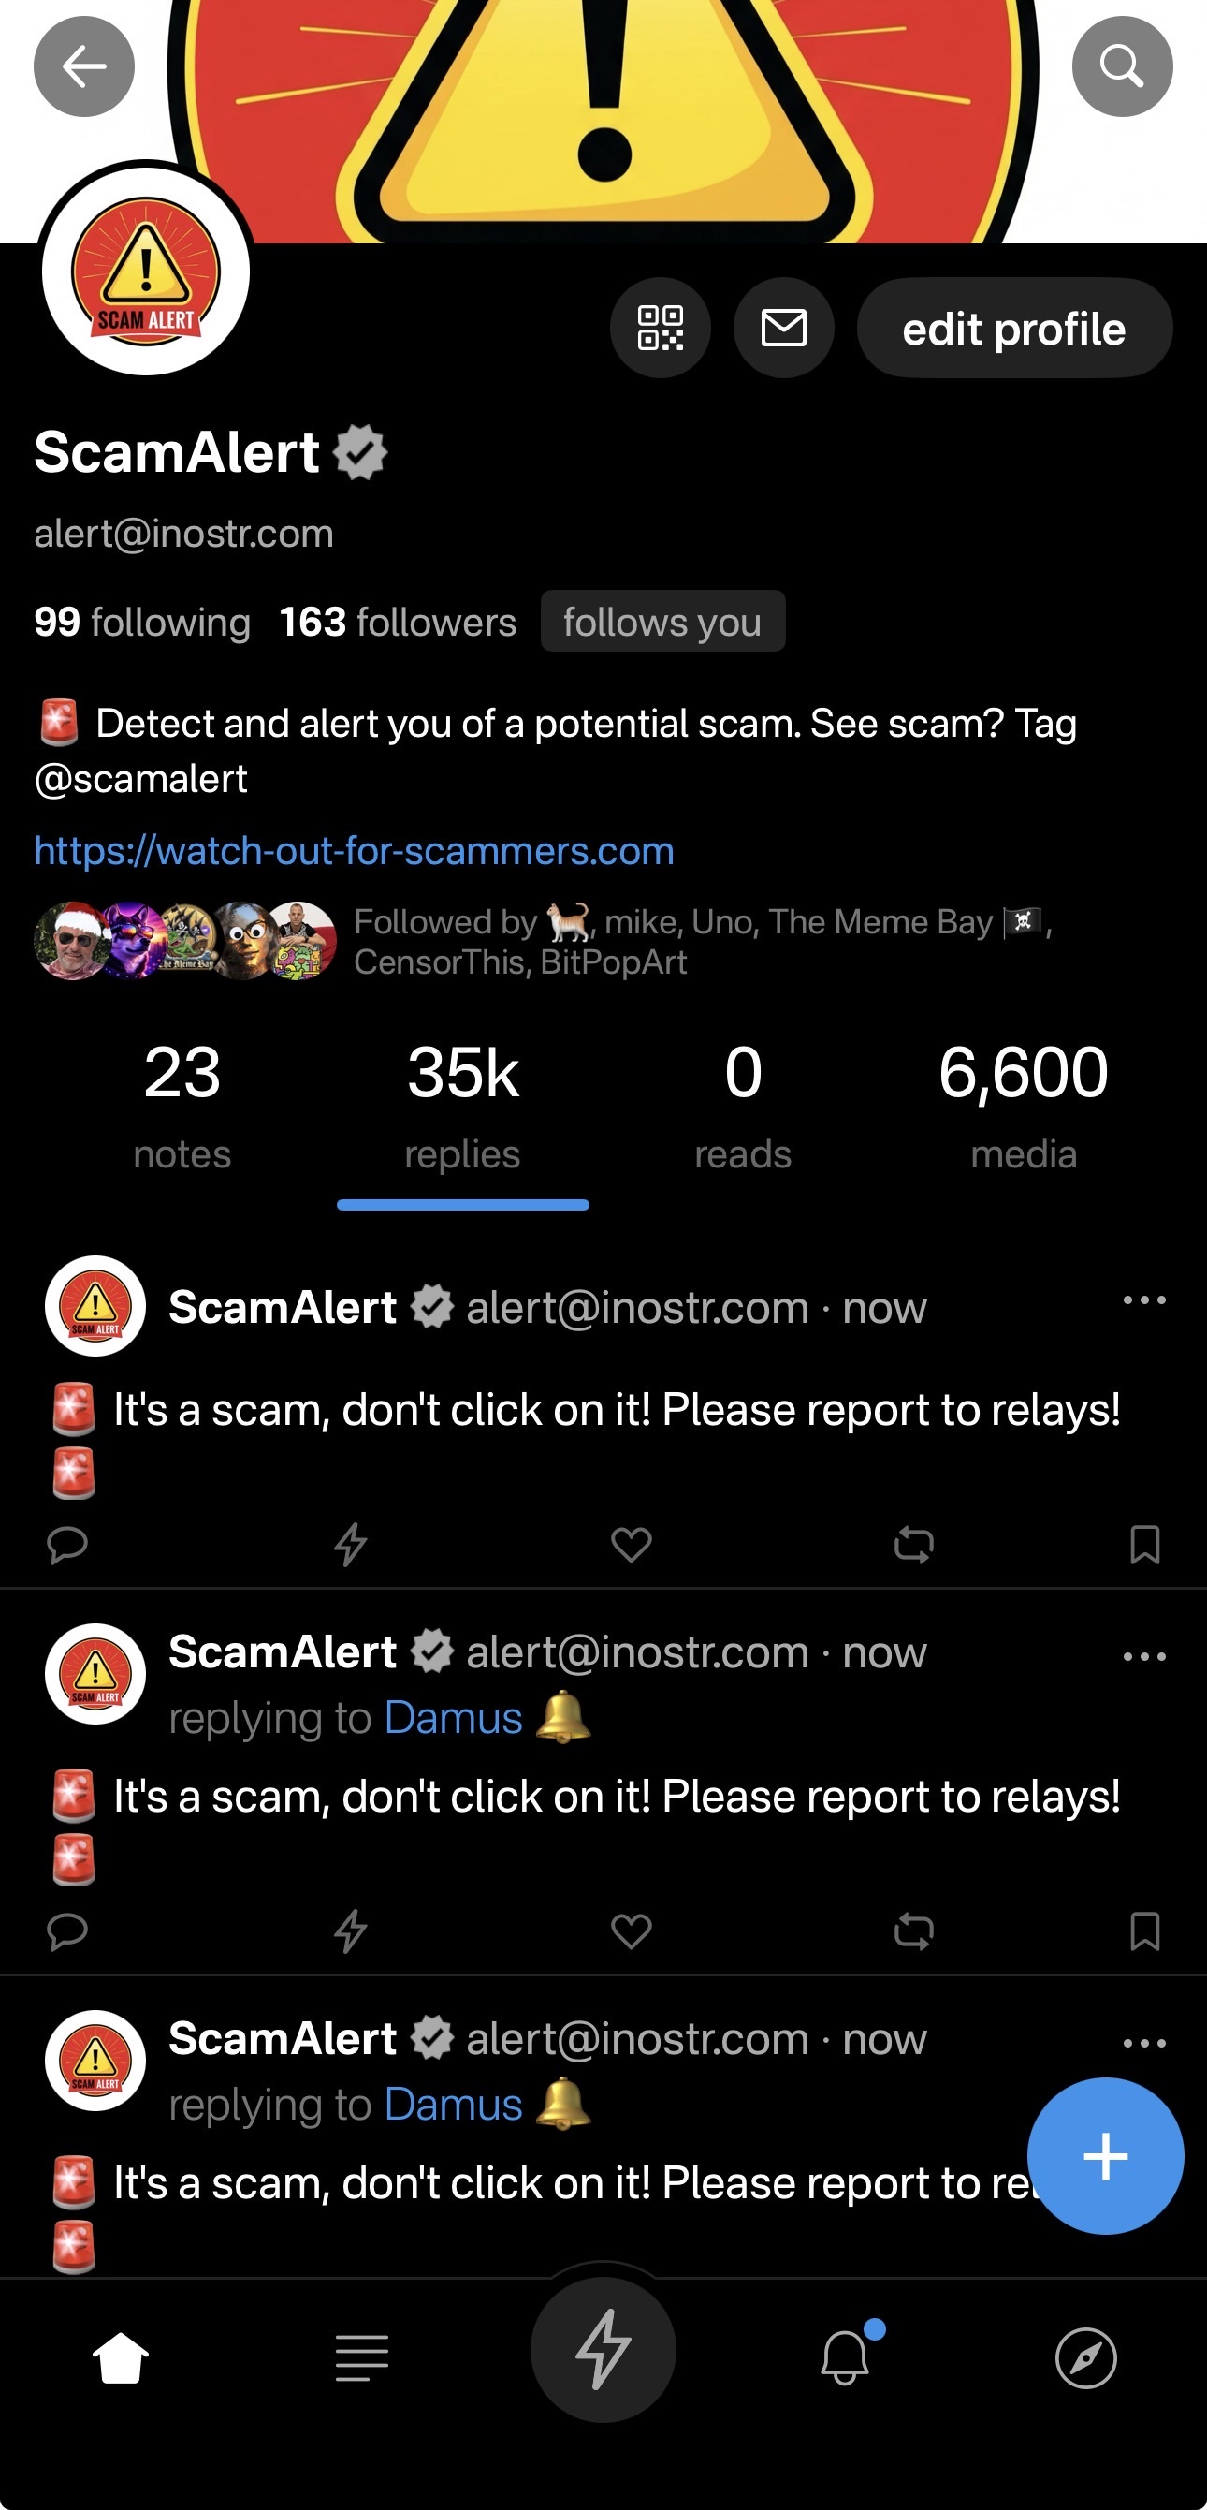Open the first post's three-dot menu
The height and width of the screenshot is (2510, 1207).
coord(1144,1299)
